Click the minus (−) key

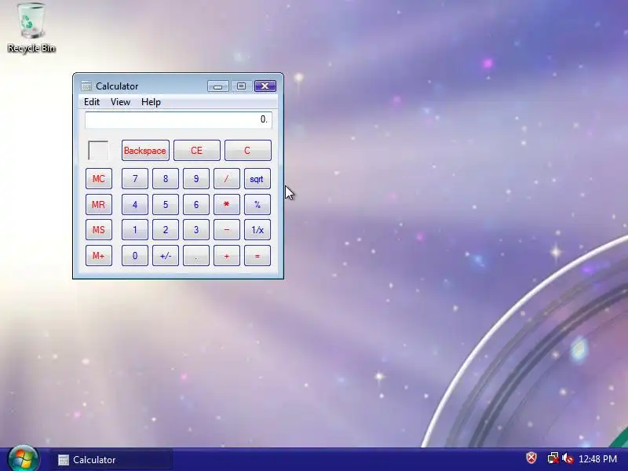point(227,230)
